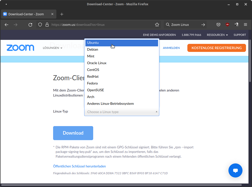Pick RedHat from the Linux type options
This screenshot has width=252, height=187.
[122, 76]
